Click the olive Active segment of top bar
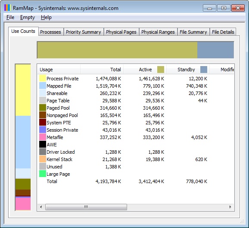The image size is (249, 228). pyautogui.click(x=117, y=50)
